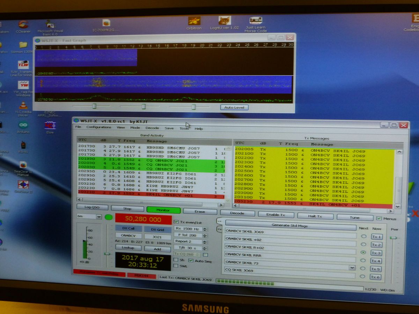Open the TLW Transmission Line desktop icon
The height and width of the screenshot is (314, 419).
coord(23,68)
